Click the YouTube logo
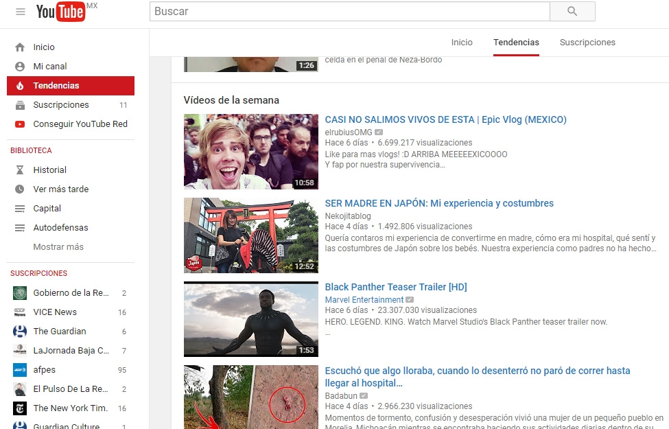This screenshot has width=669, height=429. tap(62, 12)
